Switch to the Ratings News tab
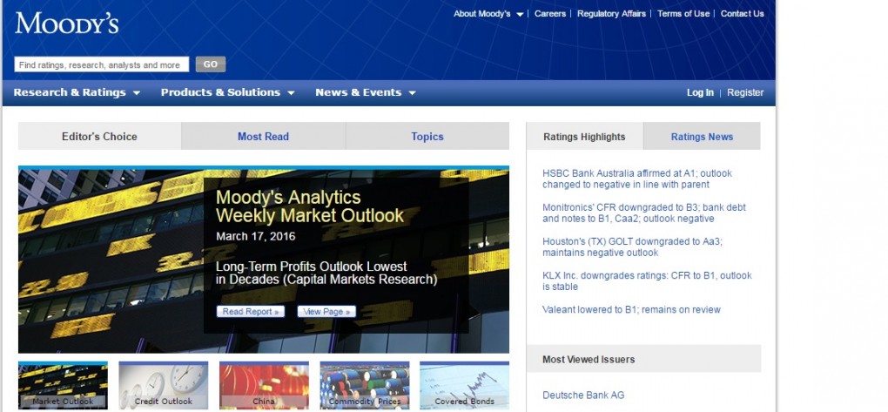The height and width of the screenshot is (412, 888). (703, 137)
